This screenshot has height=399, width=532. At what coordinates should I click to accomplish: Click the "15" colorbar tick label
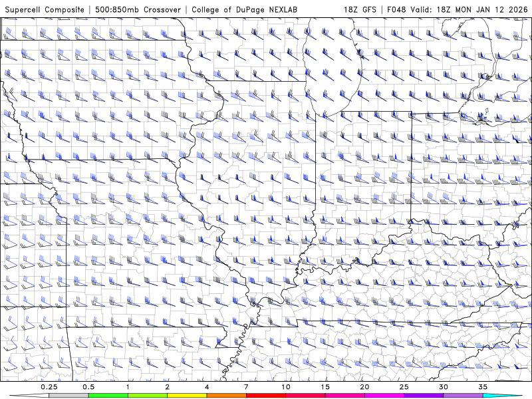325,387
